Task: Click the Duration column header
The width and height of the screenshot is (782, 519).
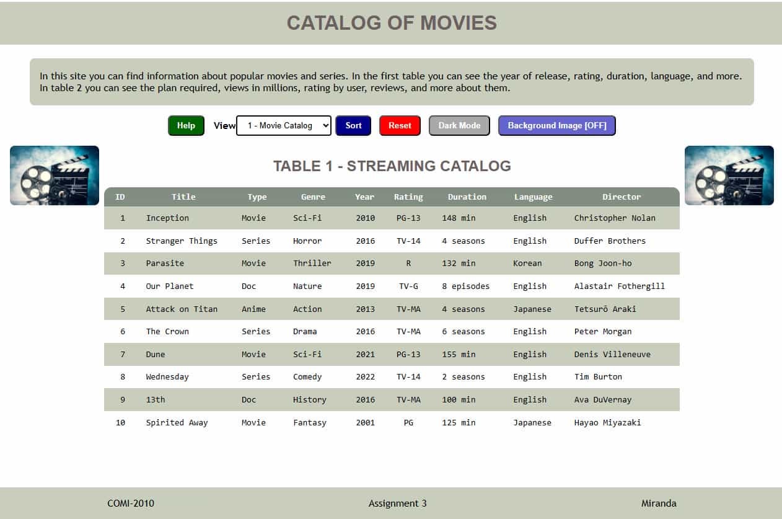Action: (467, 197)
